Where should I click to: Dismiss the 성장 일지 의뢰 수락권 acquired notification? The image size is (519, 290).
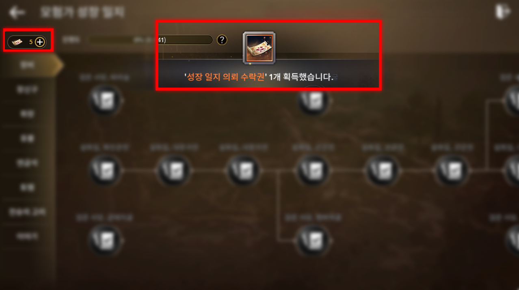pyautogui.click(x=268, y=55)
